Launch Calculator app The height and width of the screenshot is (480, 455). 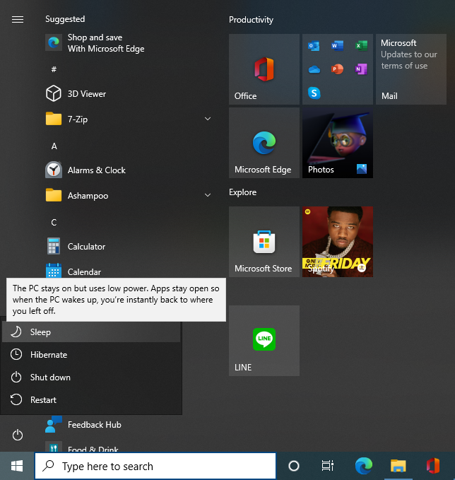(129, 247)
